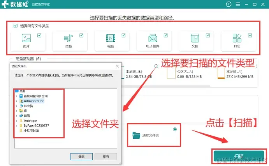
Task: Select 此电脑 row text in tree
Action: pyautogui.click(x=28, y=106)
